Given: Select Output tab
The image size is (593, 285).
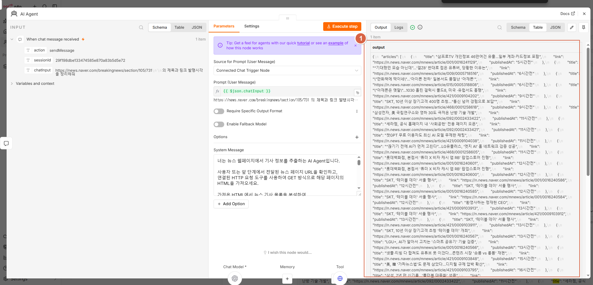Looking at the screenshot, I should 381,27.
